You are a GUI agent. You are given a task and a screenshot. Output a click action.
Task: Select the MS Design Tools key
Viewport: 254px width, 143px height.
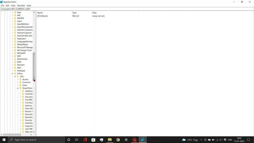(x=25, y=50)
